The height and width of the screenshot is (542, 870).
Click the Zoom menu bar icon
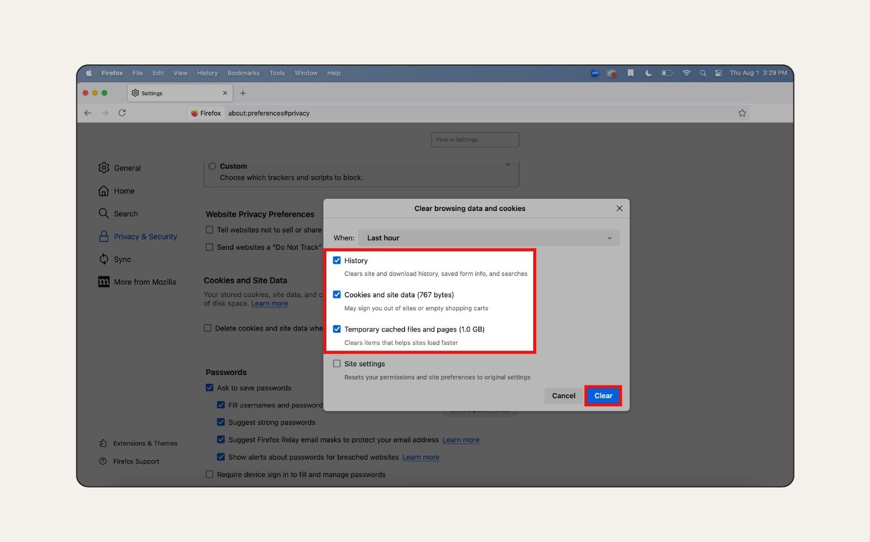595,73
